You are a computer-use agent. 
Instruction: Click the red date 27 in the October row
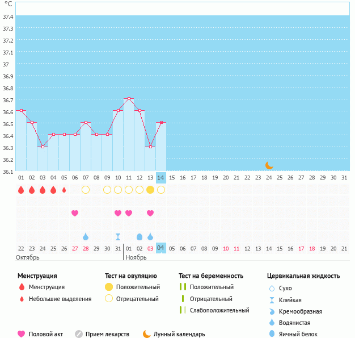[x=75, y=248]
